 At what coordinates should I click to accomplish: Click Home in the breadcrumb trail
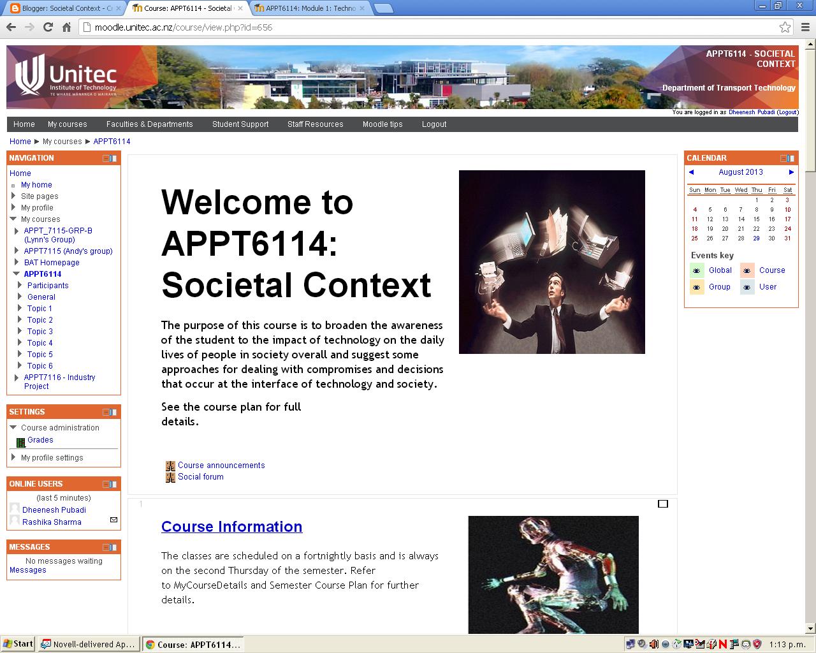[x=20, y=142]
